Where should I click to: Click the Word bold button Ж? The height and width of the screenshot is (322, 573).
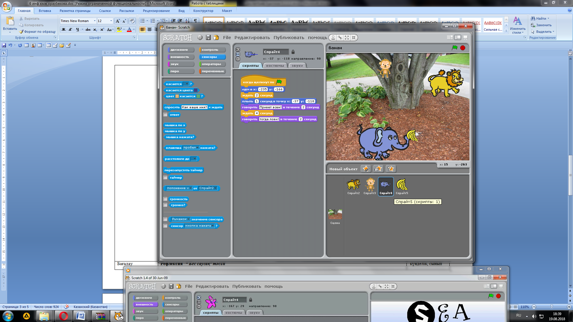63,30
